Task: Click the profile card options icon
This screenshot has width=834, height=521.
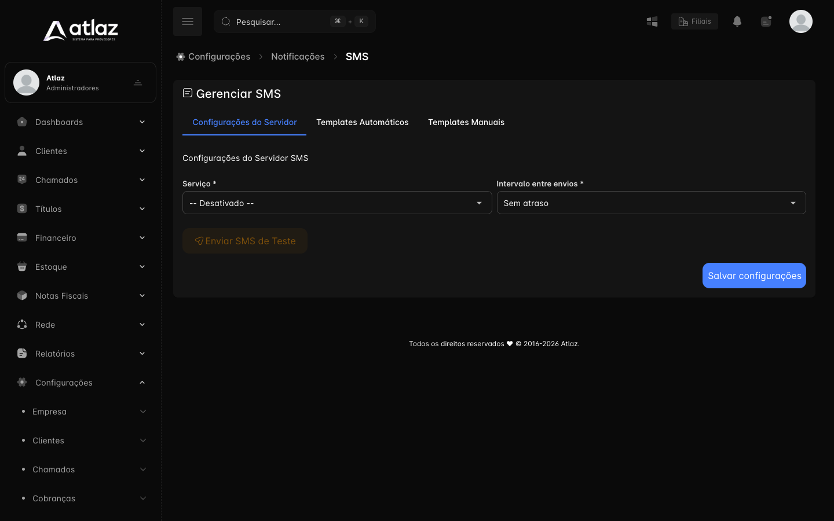Action: 138,83
